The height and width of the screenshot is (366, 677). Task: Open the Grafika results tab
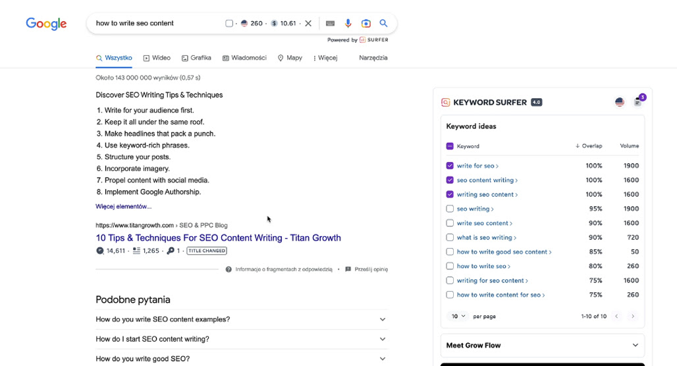tap(196, 58)
